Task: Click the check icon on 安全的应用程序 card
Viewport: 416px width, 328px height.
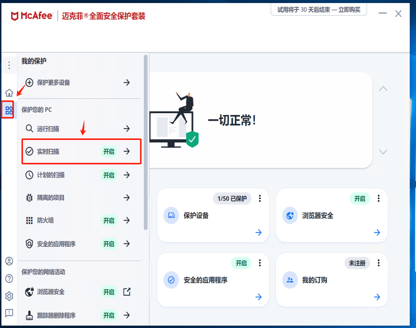Action: point(171,280)
